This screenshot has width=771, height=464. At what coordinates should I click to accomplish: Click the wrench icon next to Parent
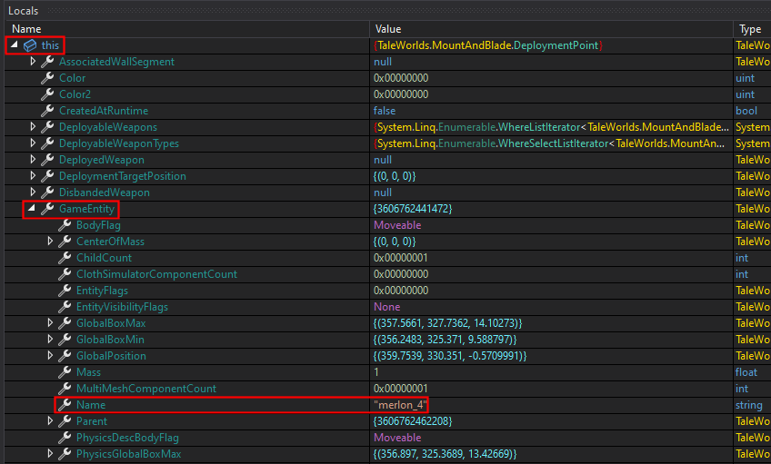pos(65,420)
